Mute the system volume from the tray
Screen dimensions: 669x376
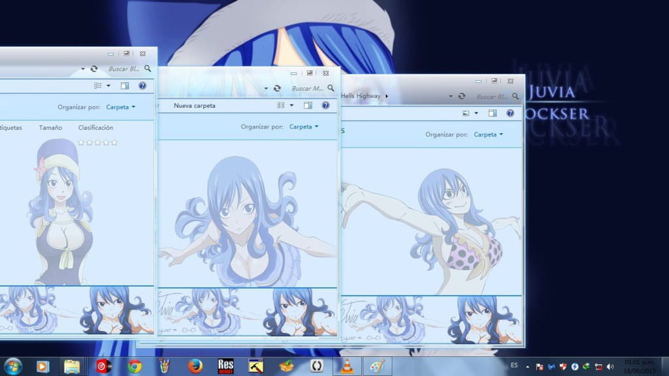tap(610, 366)
